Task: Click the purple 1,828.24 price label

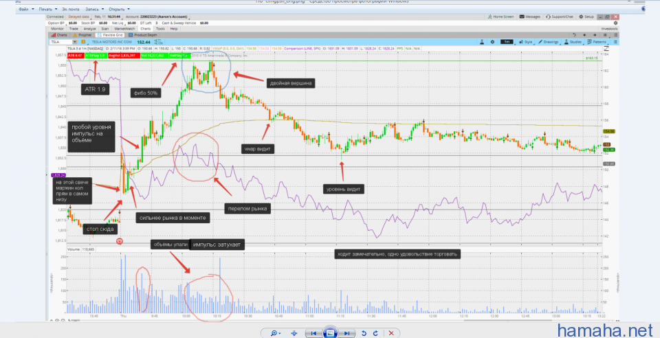Action: coord(58,175)
